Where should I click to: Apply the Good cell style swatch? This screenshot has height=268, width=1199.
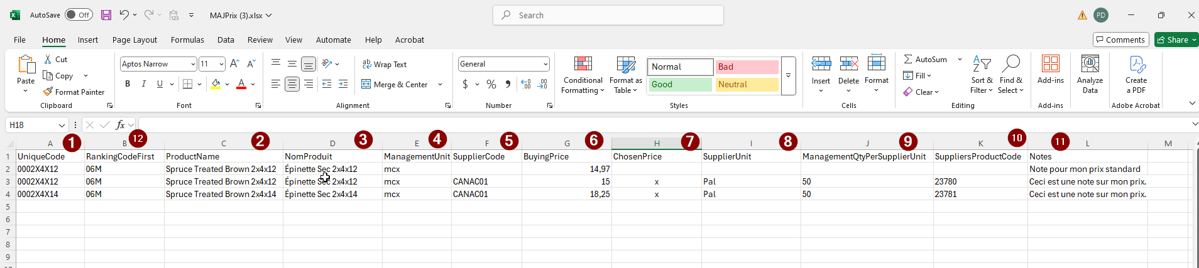coord(680,84)
